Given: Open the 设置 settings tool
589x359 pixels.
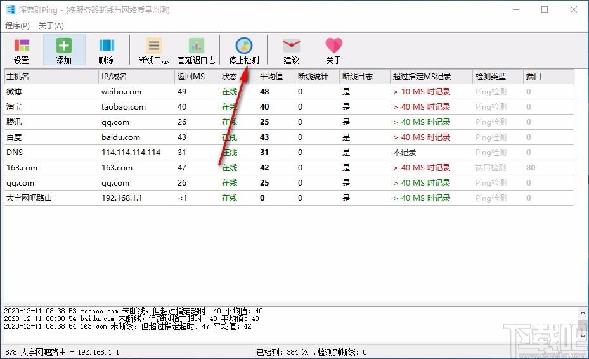Looking at the screenshot, I should tap(22, 50).
